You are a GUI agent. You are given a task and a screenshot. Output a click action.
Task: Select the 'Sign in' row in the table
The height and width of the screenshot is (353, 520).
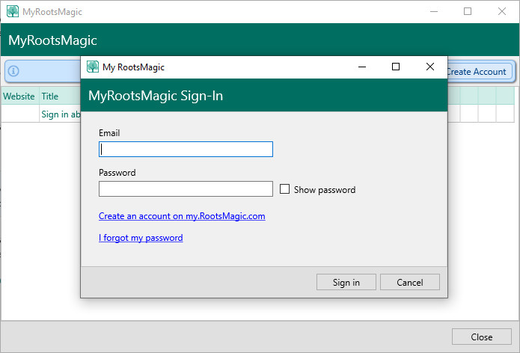(x=60, y=114)
